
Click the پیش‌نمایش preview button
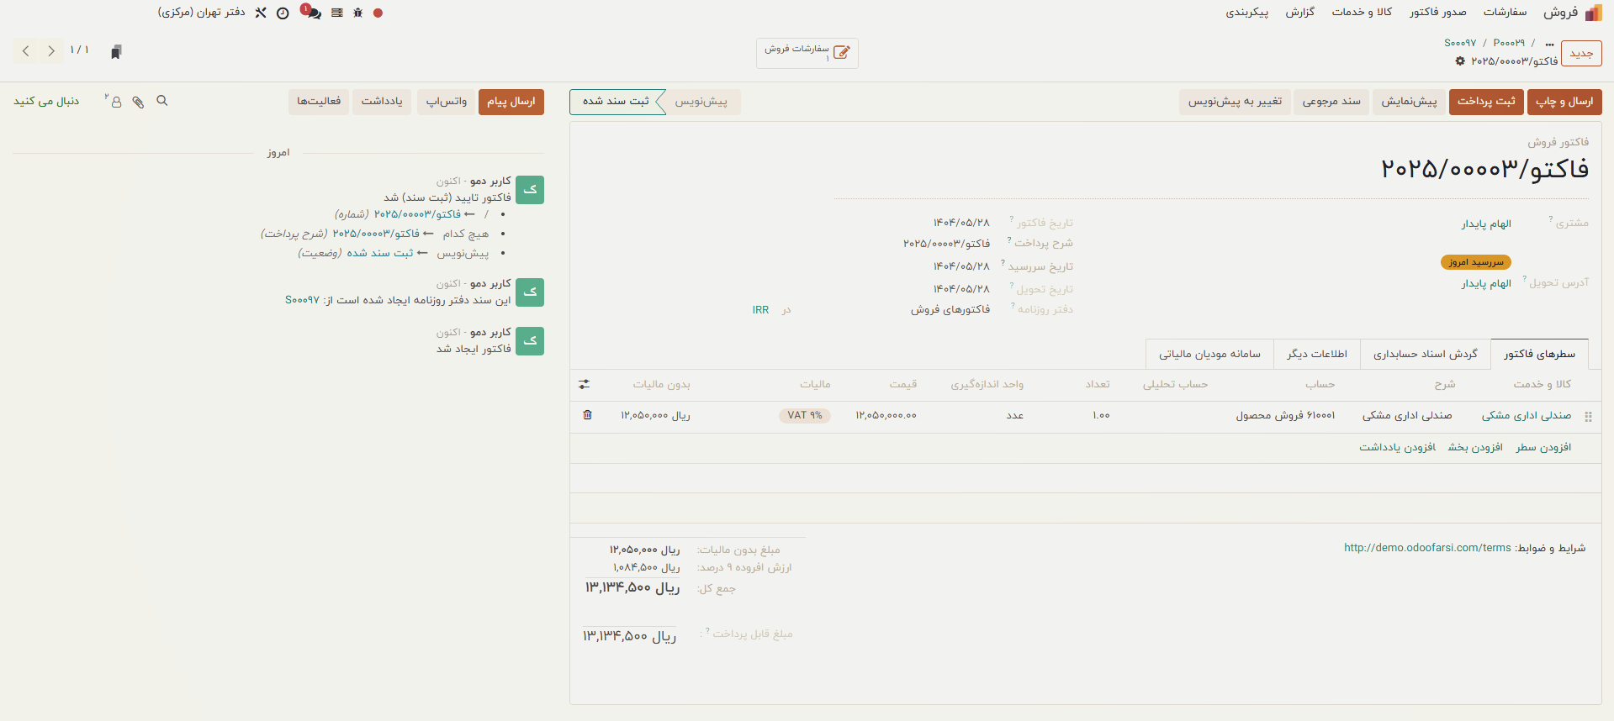pyautogui.click(x=1409, y=102)
